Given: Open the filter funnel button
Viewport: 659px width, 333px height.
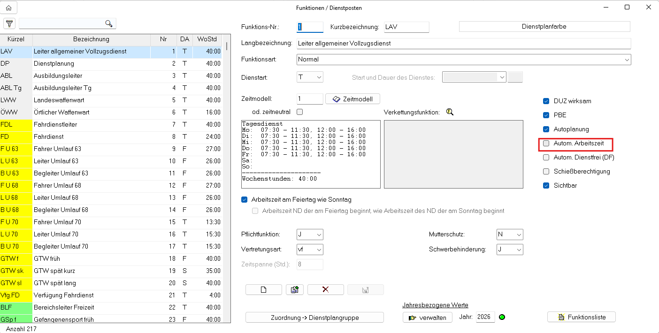Looking at the screenshot, I should tap(9, 23).
